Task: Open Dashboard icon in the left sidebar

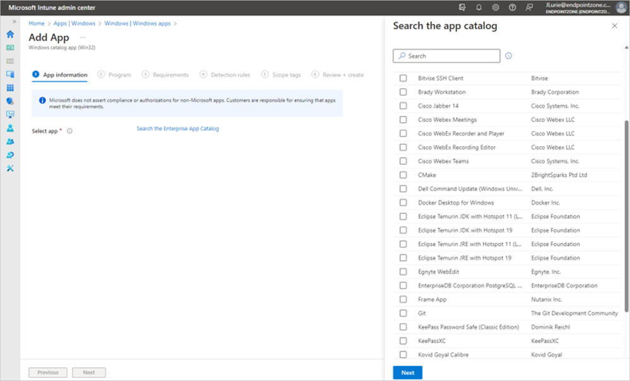Action: tap(10, 48)
